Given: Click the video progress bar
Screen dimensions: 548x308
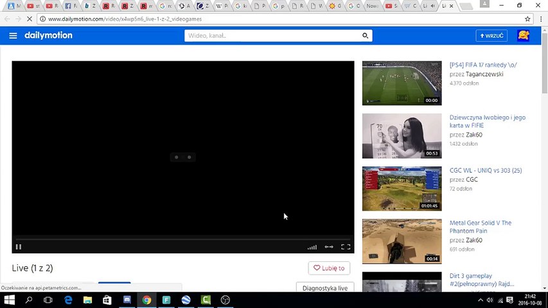Looking at the screenshot, I should coord(183,239).
